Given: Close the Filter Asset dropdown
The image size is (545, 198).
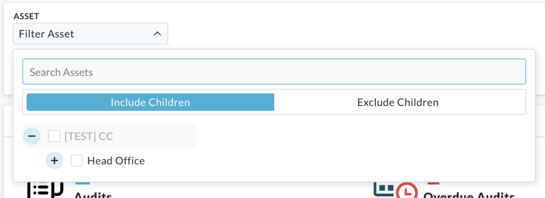Looking at the screenshot, I should [90, 34].
